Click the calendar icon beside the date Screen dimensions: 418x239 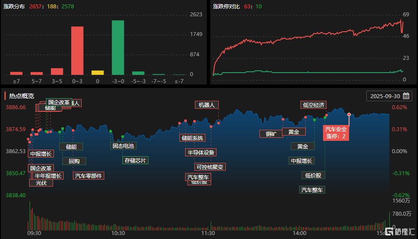[406, 96]
